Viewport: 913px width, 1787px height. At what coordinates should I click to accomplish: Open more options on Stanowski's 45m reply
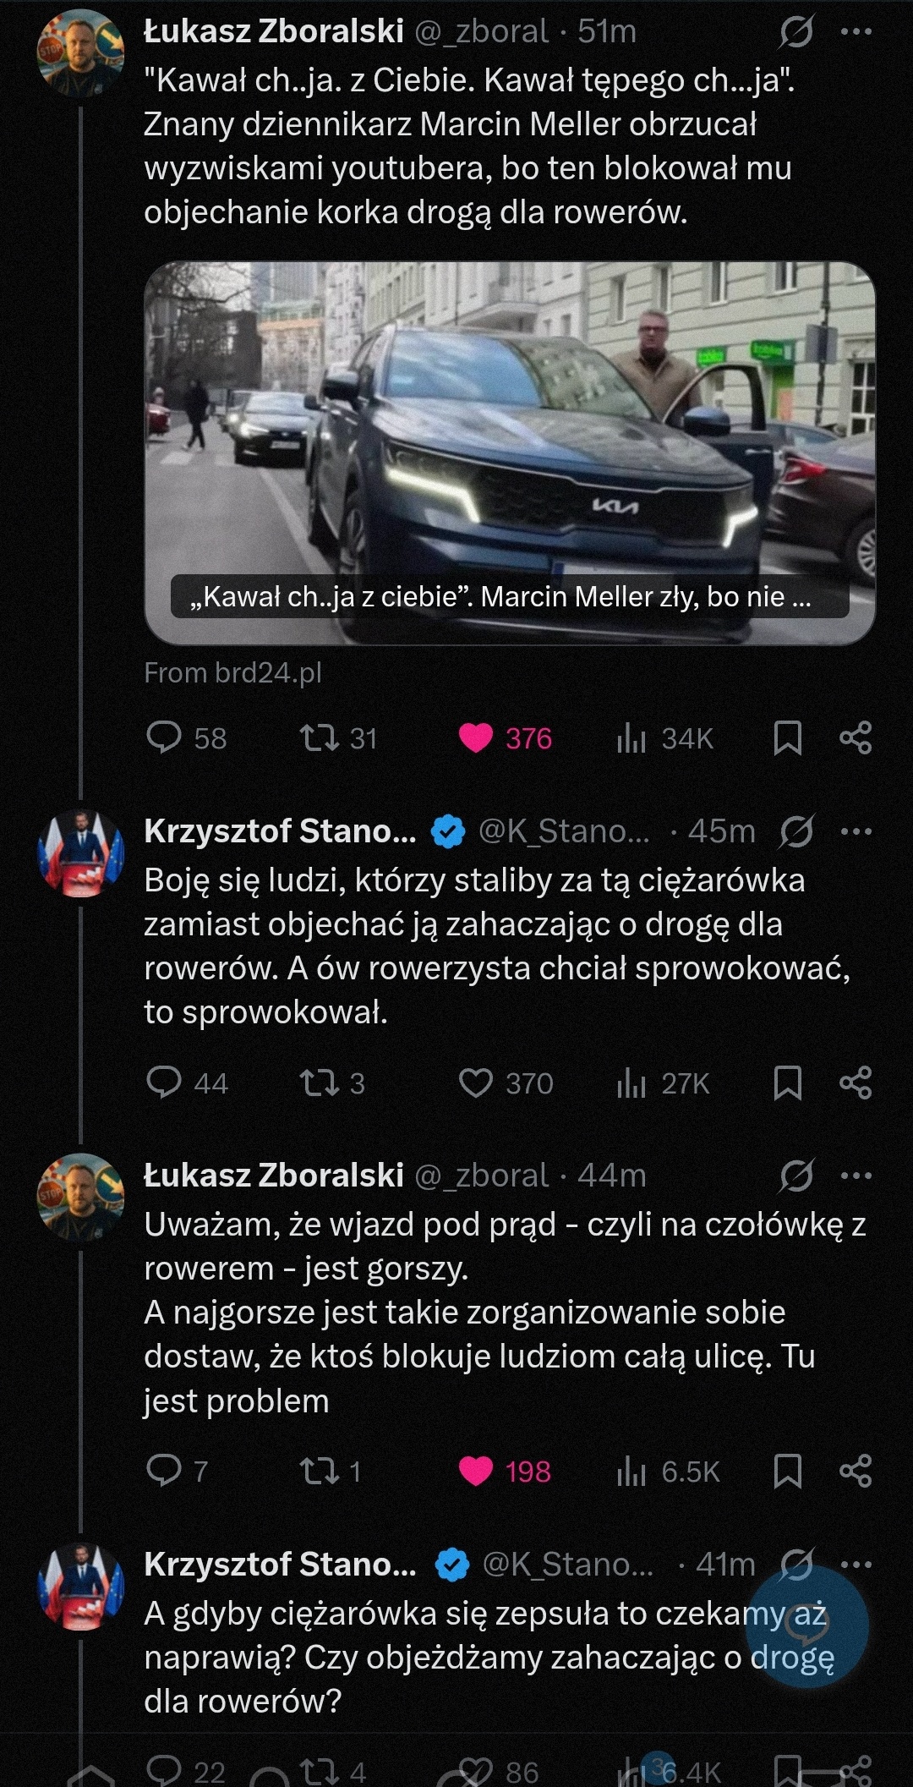click(856, 831)
